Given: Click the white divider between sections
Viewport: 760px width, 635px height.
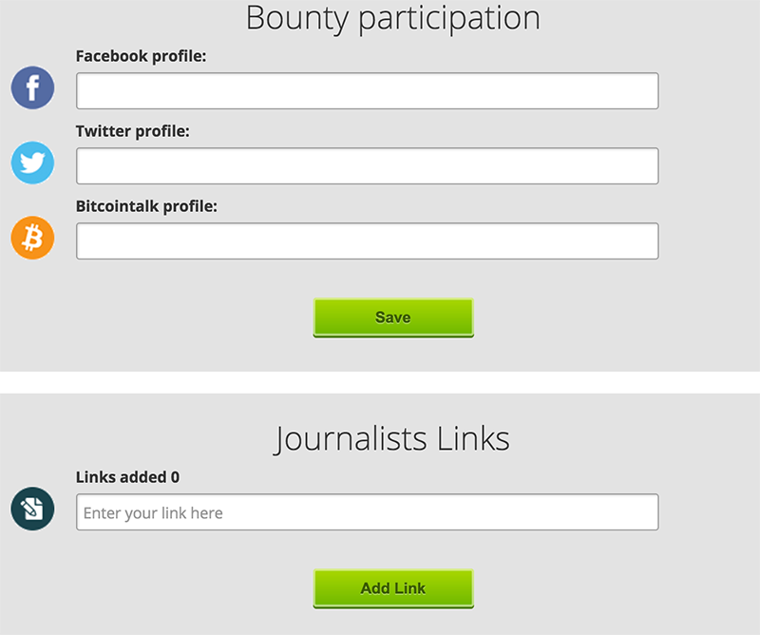Looking at the screenshot, I should tap(380, 382).
